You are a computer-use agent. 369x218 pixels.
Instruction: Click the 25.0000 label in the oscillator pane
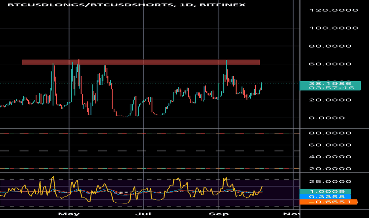[330, 182]
